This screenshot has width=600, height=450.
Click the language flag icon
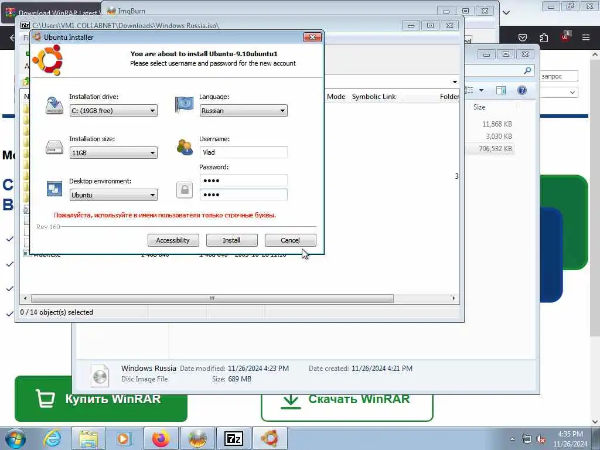tap(184, 104)
